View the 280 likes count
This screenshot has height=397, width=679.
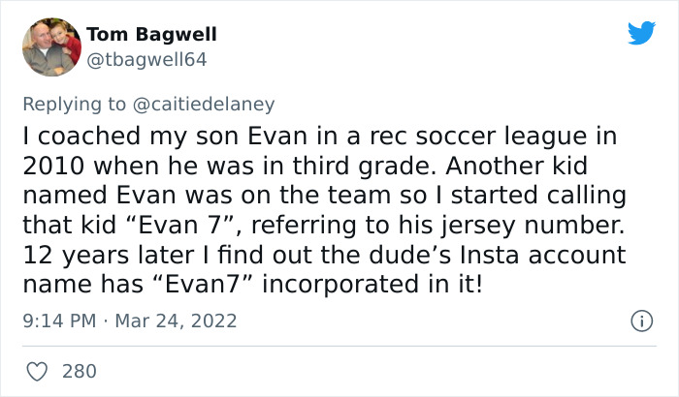[80, 370]
